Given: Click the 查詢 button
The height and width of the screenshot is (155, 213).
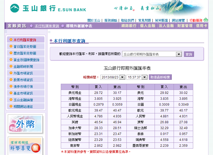Looking at the screenshot, I should [x=189, y=54].
